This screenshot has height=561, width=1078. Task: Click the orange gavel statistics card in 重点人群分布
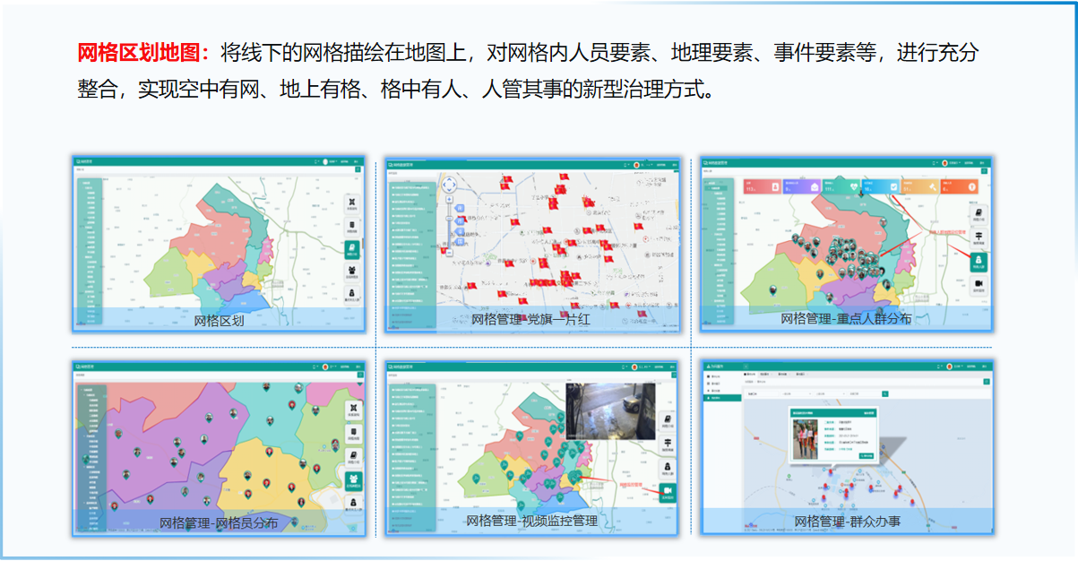tap(919, 186)
